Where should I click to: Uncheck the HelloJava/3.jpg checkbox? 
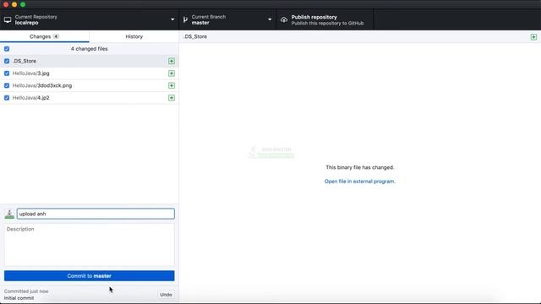pyautogui.click(x=7, y=73)
